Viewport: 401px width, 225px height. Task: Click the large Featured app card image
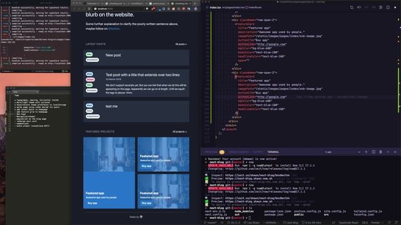pyautogui.click(x=109, y=154)
